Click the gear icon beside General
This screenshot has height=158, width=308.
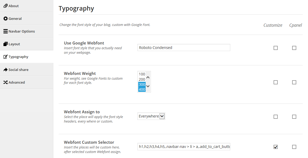click(6, 19)
